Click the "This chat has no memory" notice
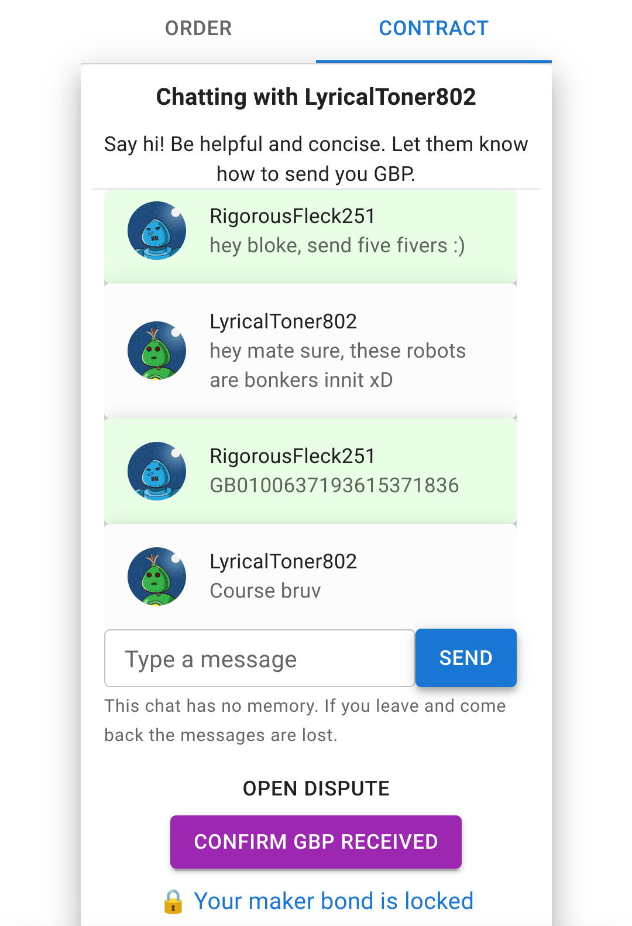 click(x=305, y=720)
